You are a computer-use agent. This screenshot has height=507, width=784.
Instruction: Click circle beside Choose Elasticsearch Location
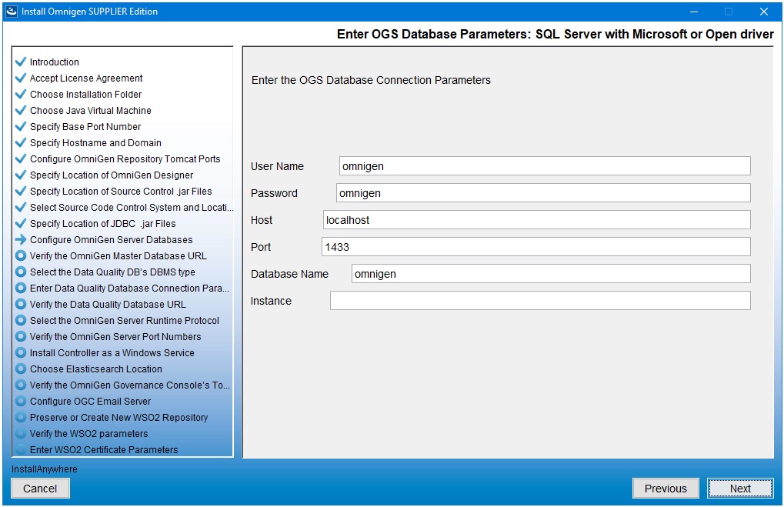point(21,369)
